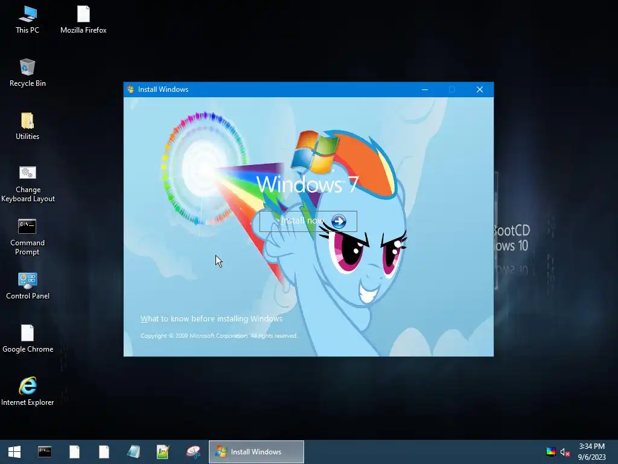Launch Command Prompt from taskbar
618x464 pixels.
pos(45,452)
